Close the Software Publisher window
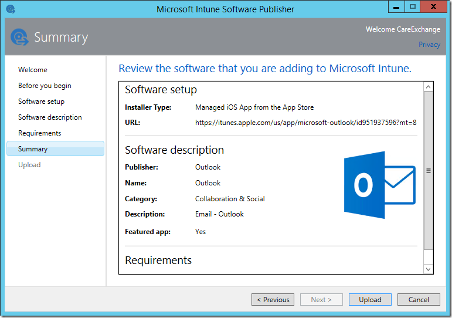This screenshot has height=318, width=452. pyautogui.click(x=433, y=7)
